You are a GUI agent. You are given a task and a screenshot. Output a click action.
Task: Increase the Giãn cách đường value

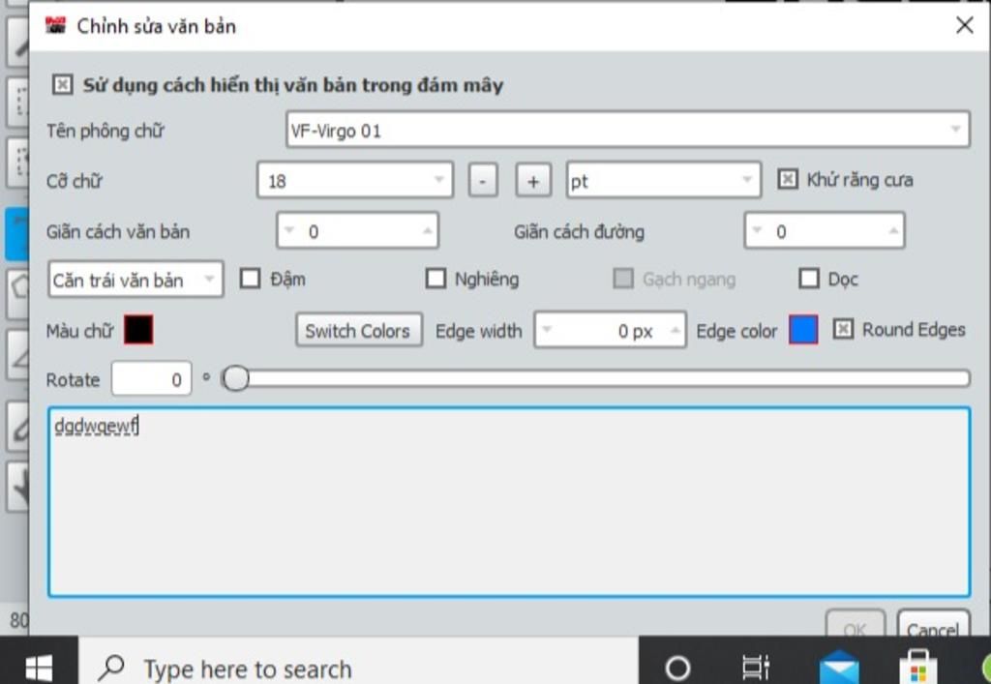[893, 230]
